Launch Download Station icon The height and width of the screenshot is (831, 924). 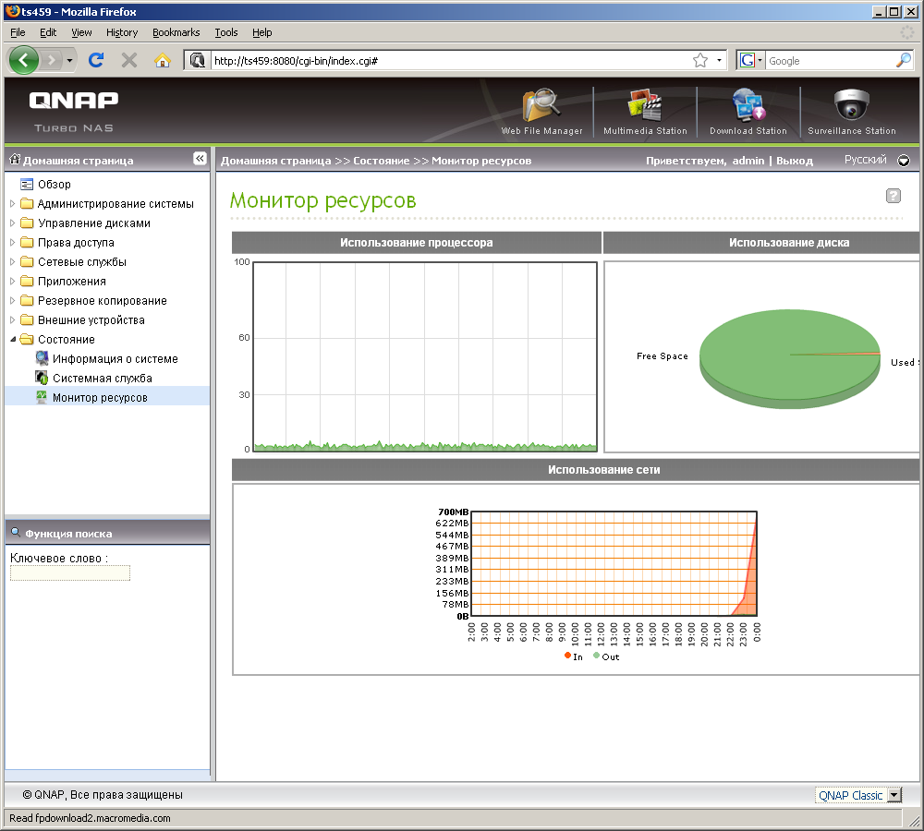coord(748,105)
